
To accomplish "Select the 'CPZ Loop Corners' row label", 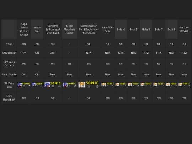I will pos(9,64).
